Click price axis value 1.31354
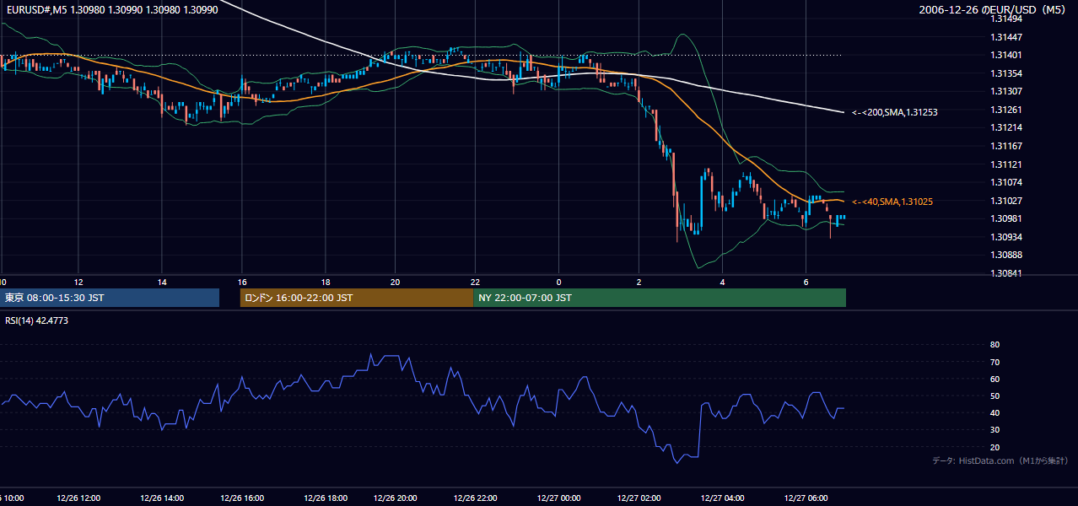This screenshot has width=1078, height=506. [1005, 73]
